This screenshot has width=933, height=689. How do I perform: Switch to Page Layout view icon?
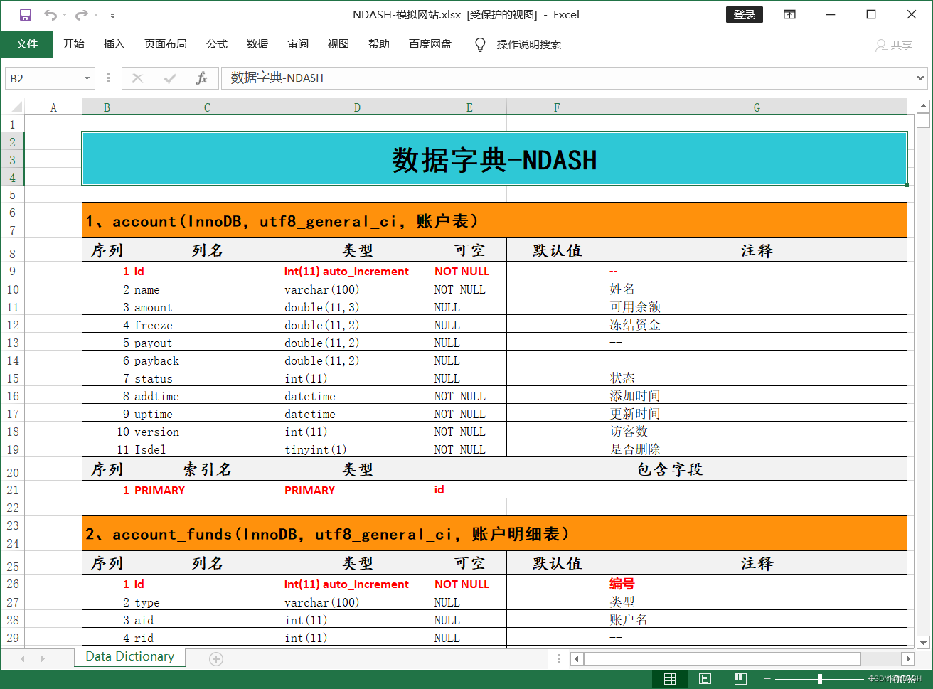pyautogui.click(x=705, y=679)
